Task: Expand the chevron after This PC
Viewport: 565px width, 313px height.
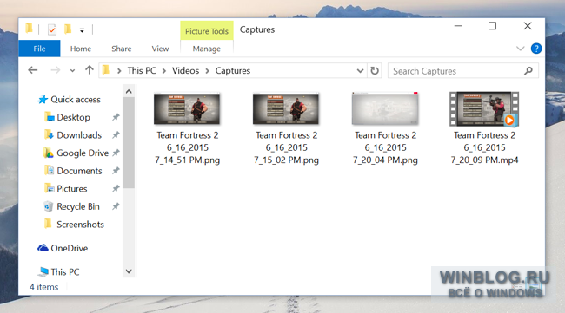Action: [164, 71]
